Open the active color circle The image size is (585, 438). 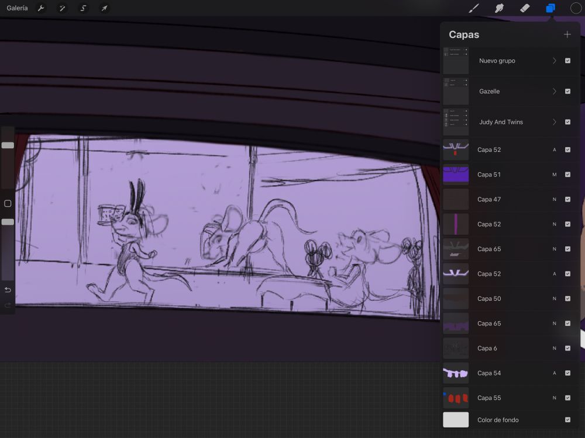click(x=576, y=8)
